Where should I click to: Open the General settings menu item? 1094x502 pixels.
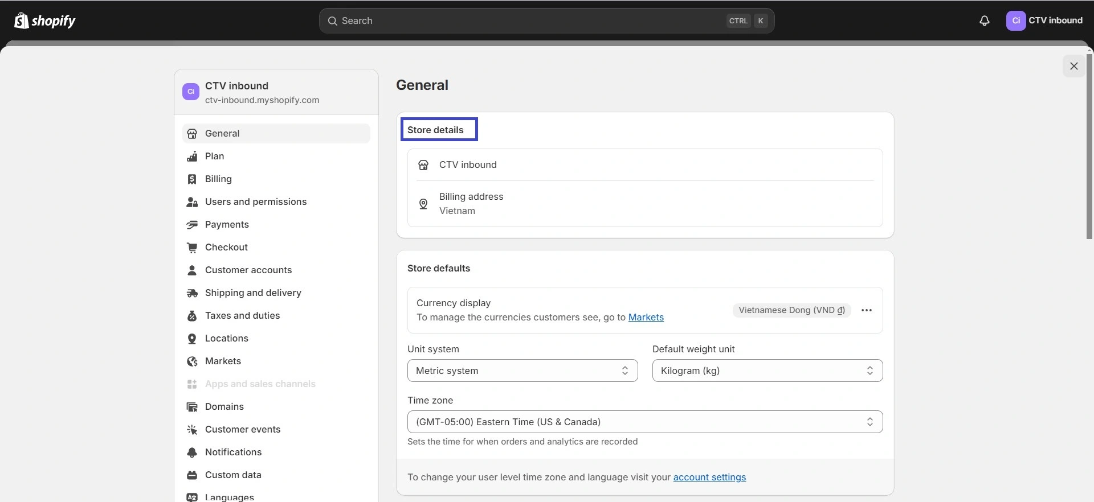tap(276, 133)
